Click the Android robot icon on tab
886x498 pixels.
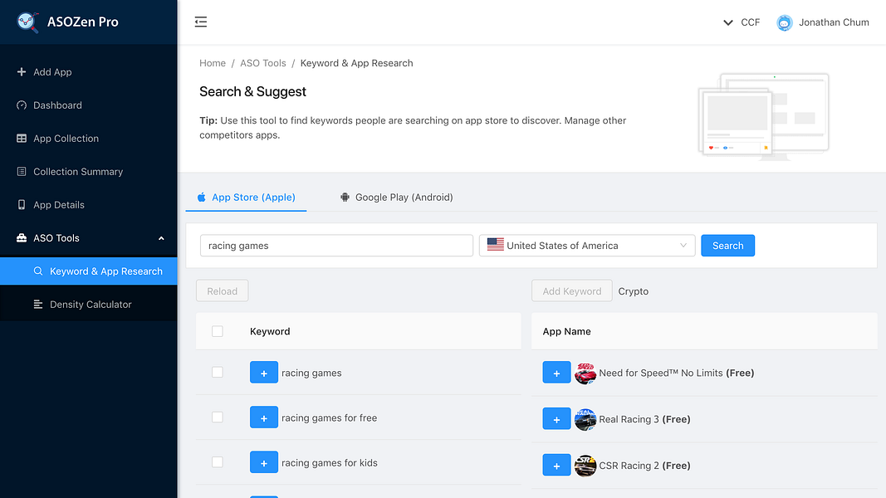coord(345,197)
